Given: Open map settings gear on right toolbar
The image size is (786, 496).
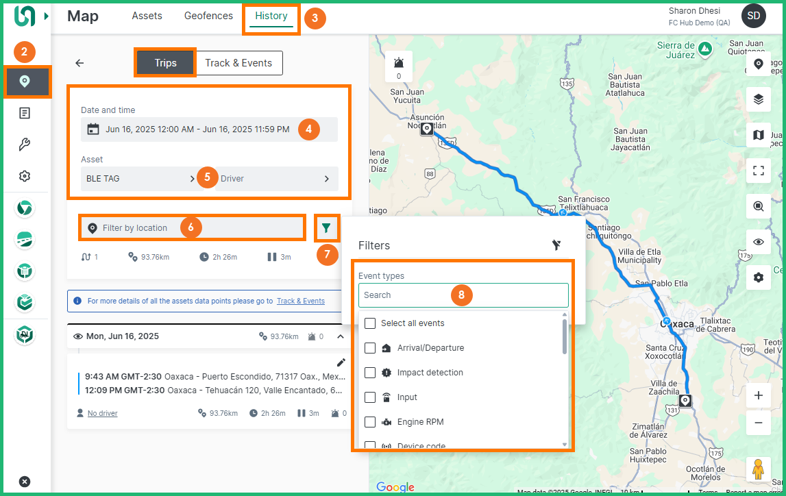Looking at the screenshot, I should (x=758, y=277).
